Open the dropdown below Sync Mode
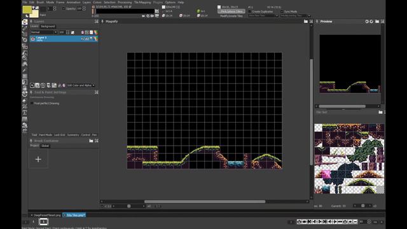Image resolution: width=407 pixels, height=229 pixels. click(295, 16)
